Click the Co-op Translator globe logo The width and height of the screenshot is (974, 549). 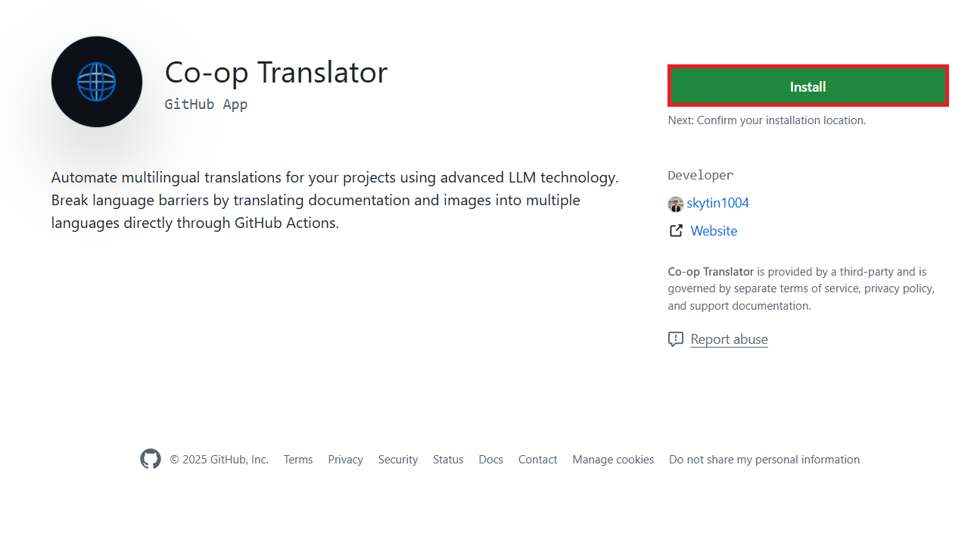pyautogui.click(x=96, y=81)
